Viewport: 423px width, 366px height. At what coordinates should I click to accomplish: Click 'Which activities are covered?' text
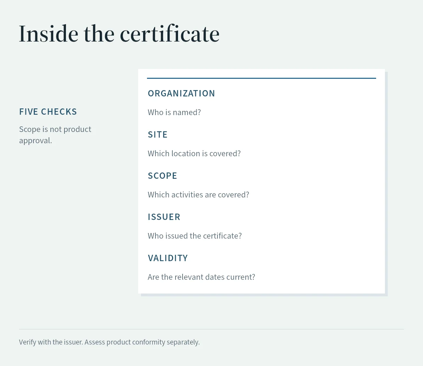(x=198, y=195)
